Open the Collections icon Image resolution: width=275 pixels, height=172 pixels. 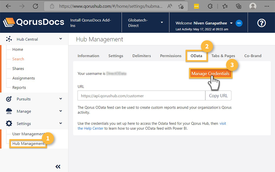pyautogui.click(x=239, y=6)
